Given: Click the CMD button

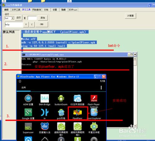Looking at the screenshot, I should click(42, 24).
